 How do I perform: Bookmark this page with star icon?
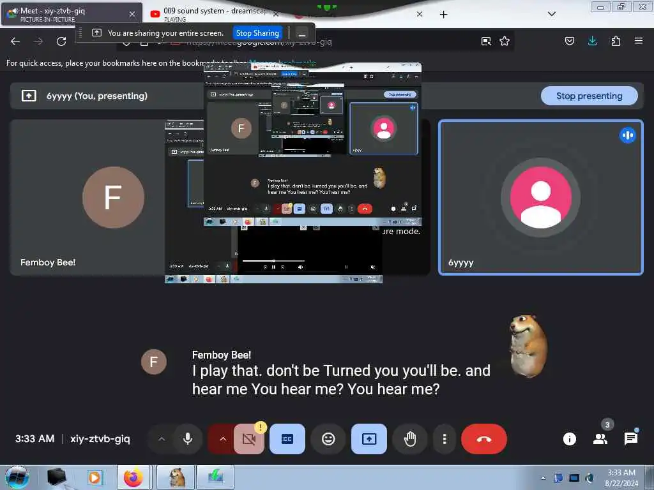(x=505, y=41)
